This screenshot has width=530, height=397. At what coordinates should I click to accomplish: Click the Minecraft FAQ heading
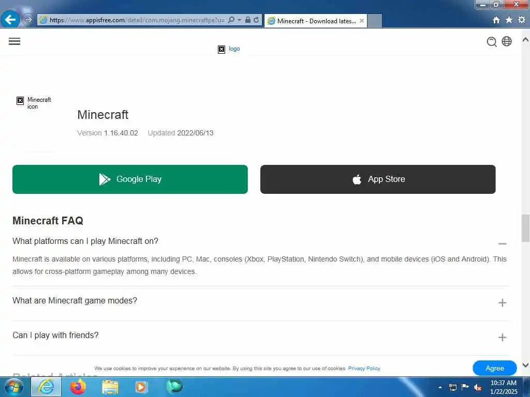[48, 220]
